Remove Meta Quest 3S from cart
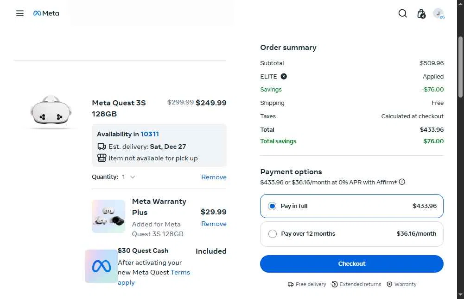Screen dimensions: 464x299 click(214, 177)
